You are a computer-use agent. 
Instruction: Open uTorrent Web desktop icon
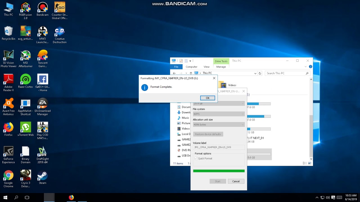point(25,129)
